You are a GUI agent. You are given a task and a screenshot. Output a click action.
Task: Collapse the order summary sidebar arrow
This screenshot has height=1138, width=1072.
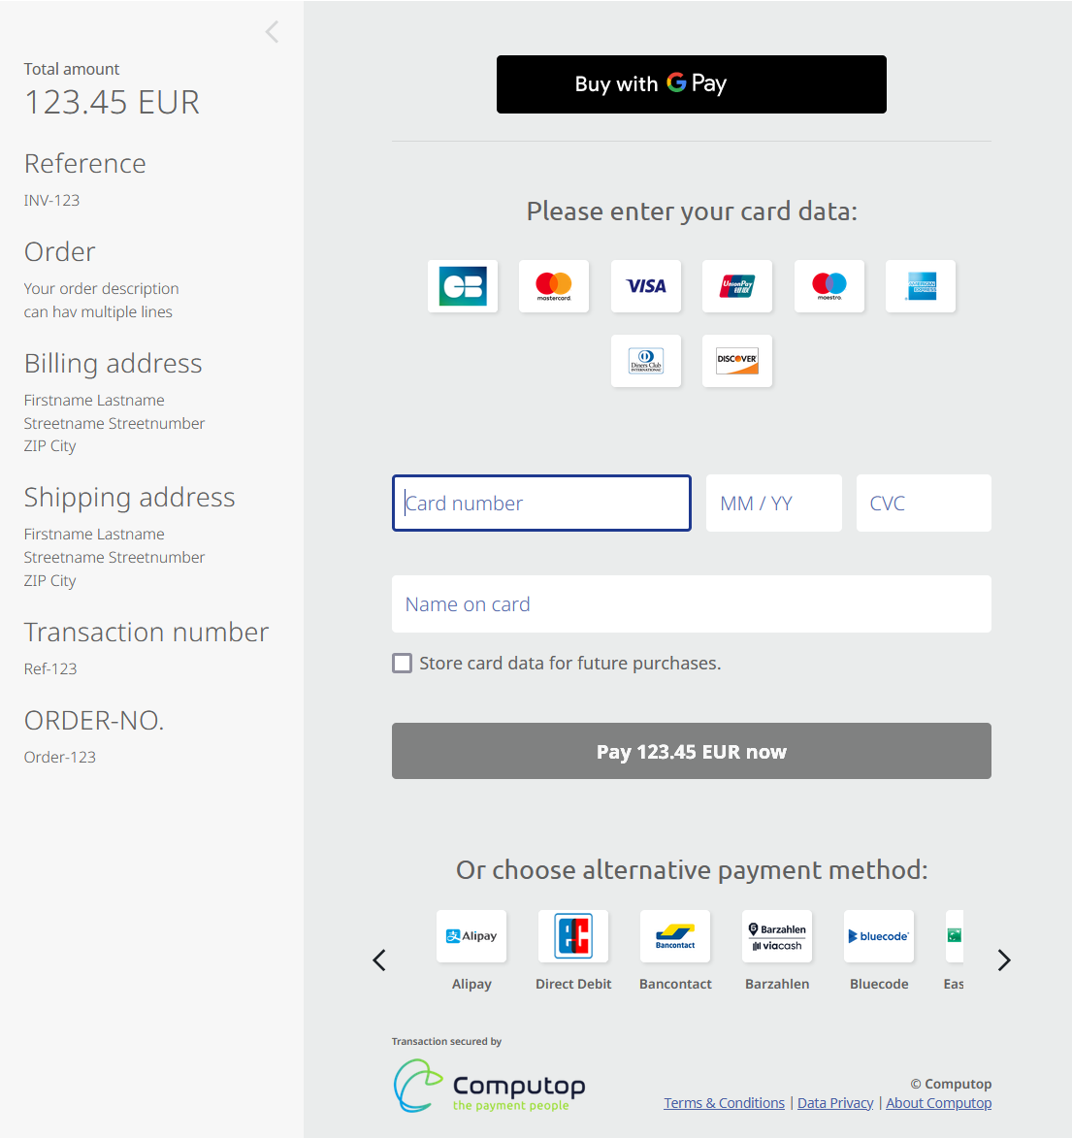coord(273,32)
